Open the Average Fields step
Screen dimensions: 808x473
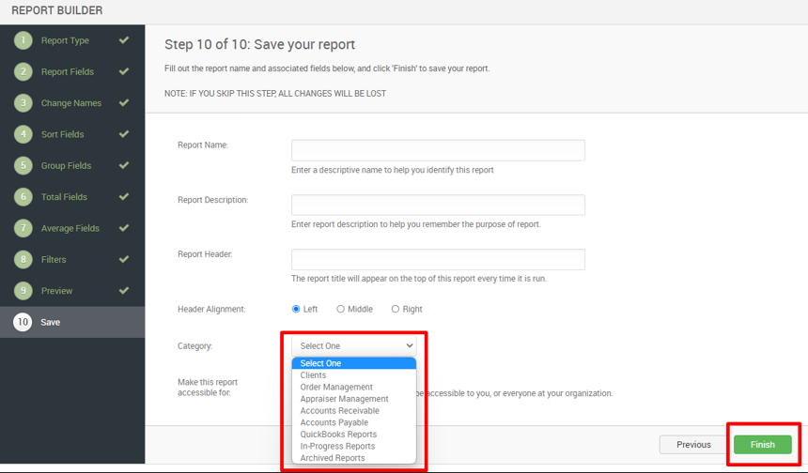click(72, 228)
